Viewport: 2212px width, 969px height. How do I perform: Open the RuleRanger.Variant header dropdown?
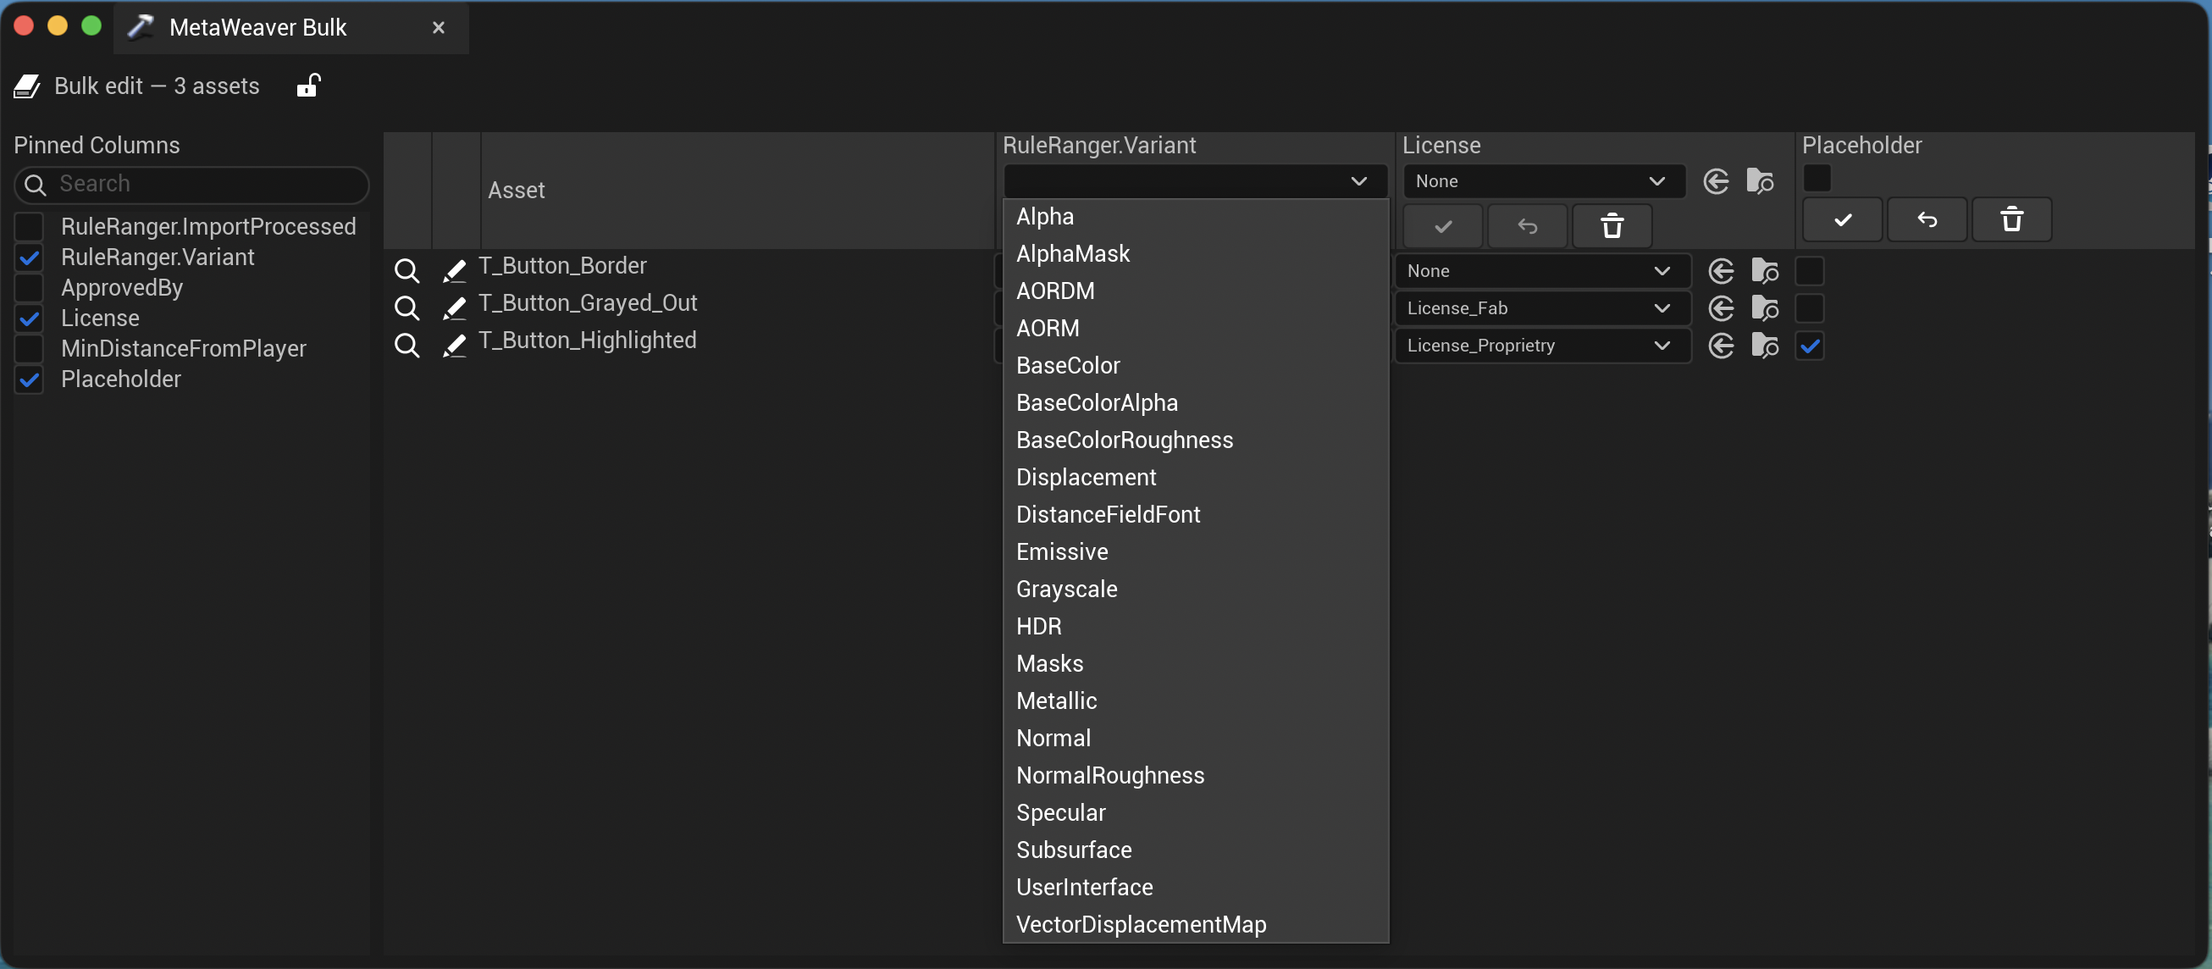tap(1193, 181)
